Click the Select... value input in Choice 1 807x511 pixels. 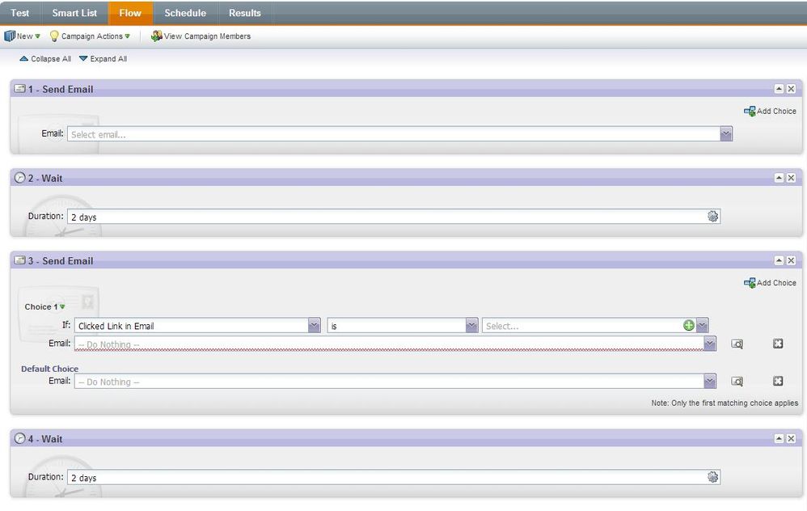[582, 325]
